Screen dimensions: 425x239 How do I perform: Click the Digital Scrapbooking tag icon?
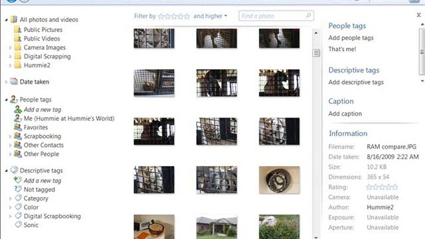tap(18, 216)
